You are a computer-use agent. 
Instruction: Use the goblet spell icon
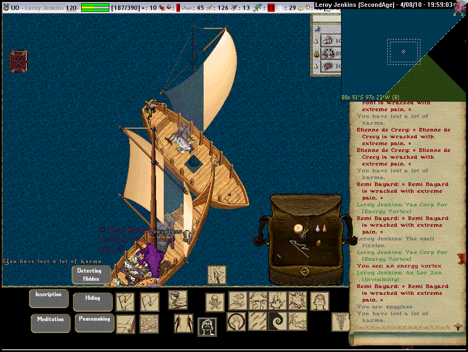coord(178,300)
